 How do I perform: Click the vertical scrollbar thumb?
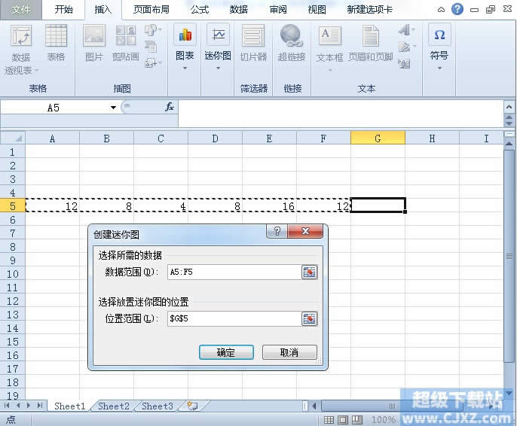tap(509, 256)
